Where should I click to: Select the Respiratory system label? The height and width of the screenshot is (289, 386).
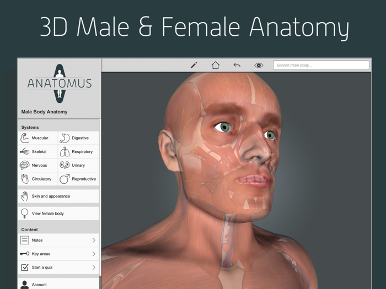[82, 151]
